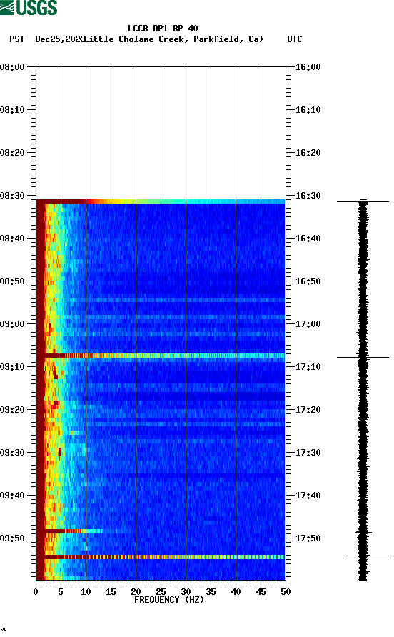Click the '08:40' PST time label

(x=13, y=238)
